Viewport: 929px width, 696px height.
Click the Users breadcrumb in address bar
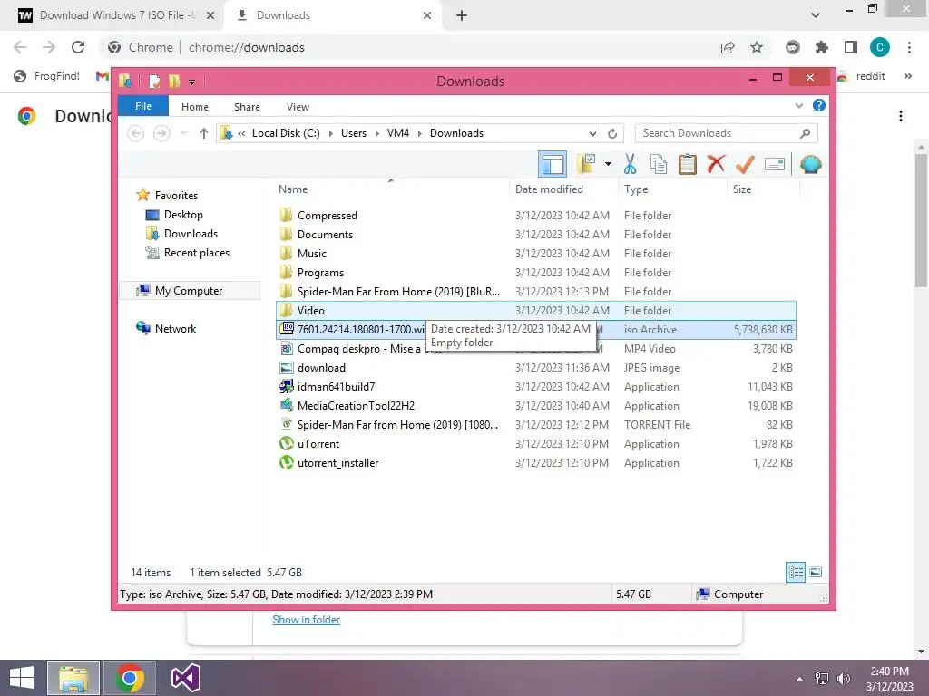[x=354, y=133]
